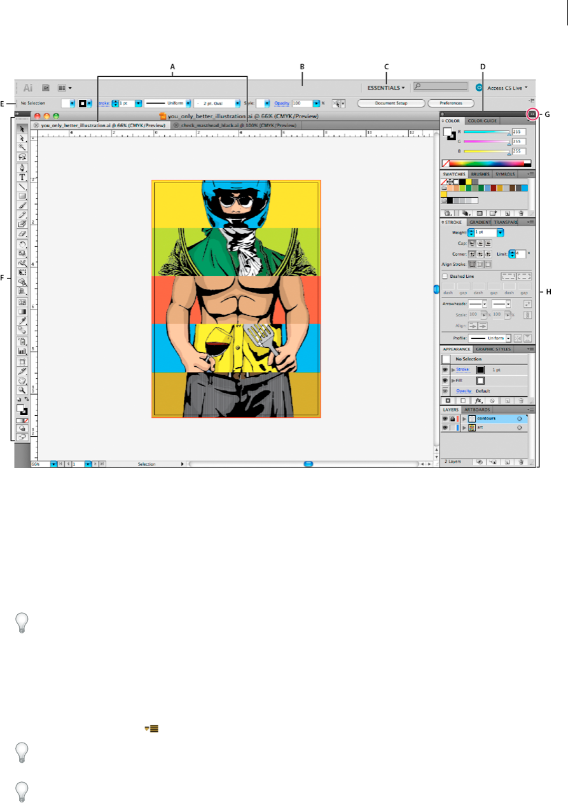This screenshot has height=803, width=568.
Task: Toggle Stroke visibility in Appearance panel
Action: pos(445,369)
